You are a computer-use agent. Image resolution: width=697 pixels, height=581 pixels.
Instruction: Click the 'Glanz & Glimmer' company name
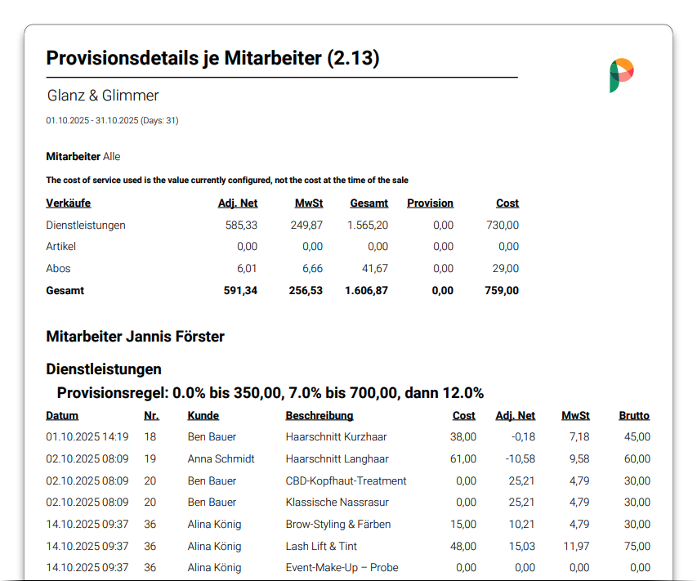[x=102, y=96]
